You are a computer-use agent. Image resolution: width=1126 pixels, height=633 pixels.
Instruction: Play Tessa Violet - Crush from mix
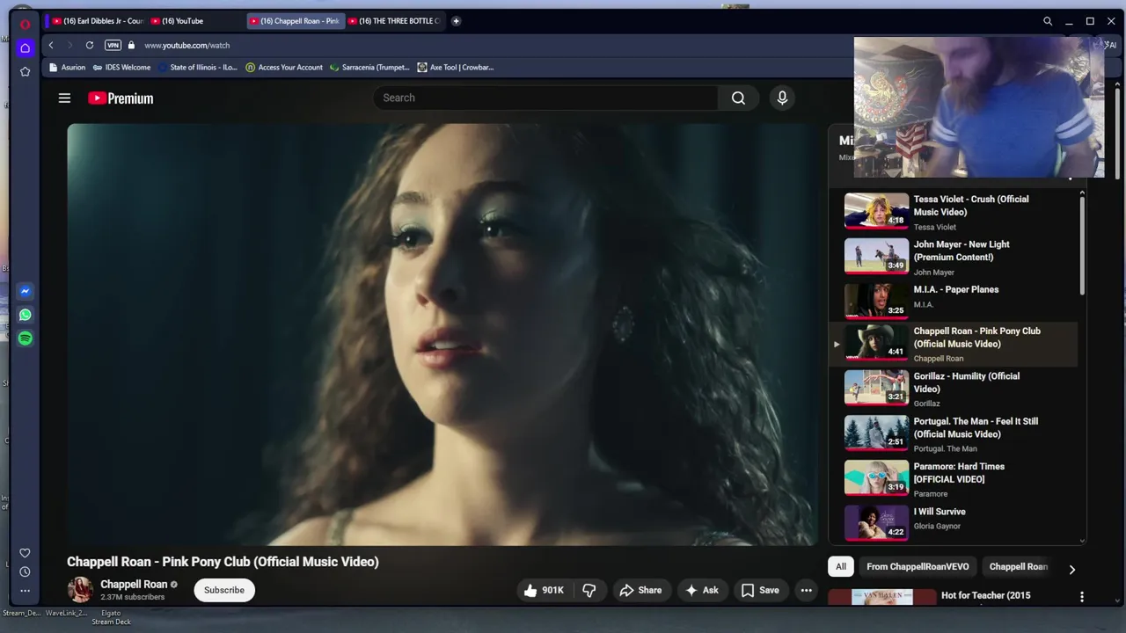point(954,212)
